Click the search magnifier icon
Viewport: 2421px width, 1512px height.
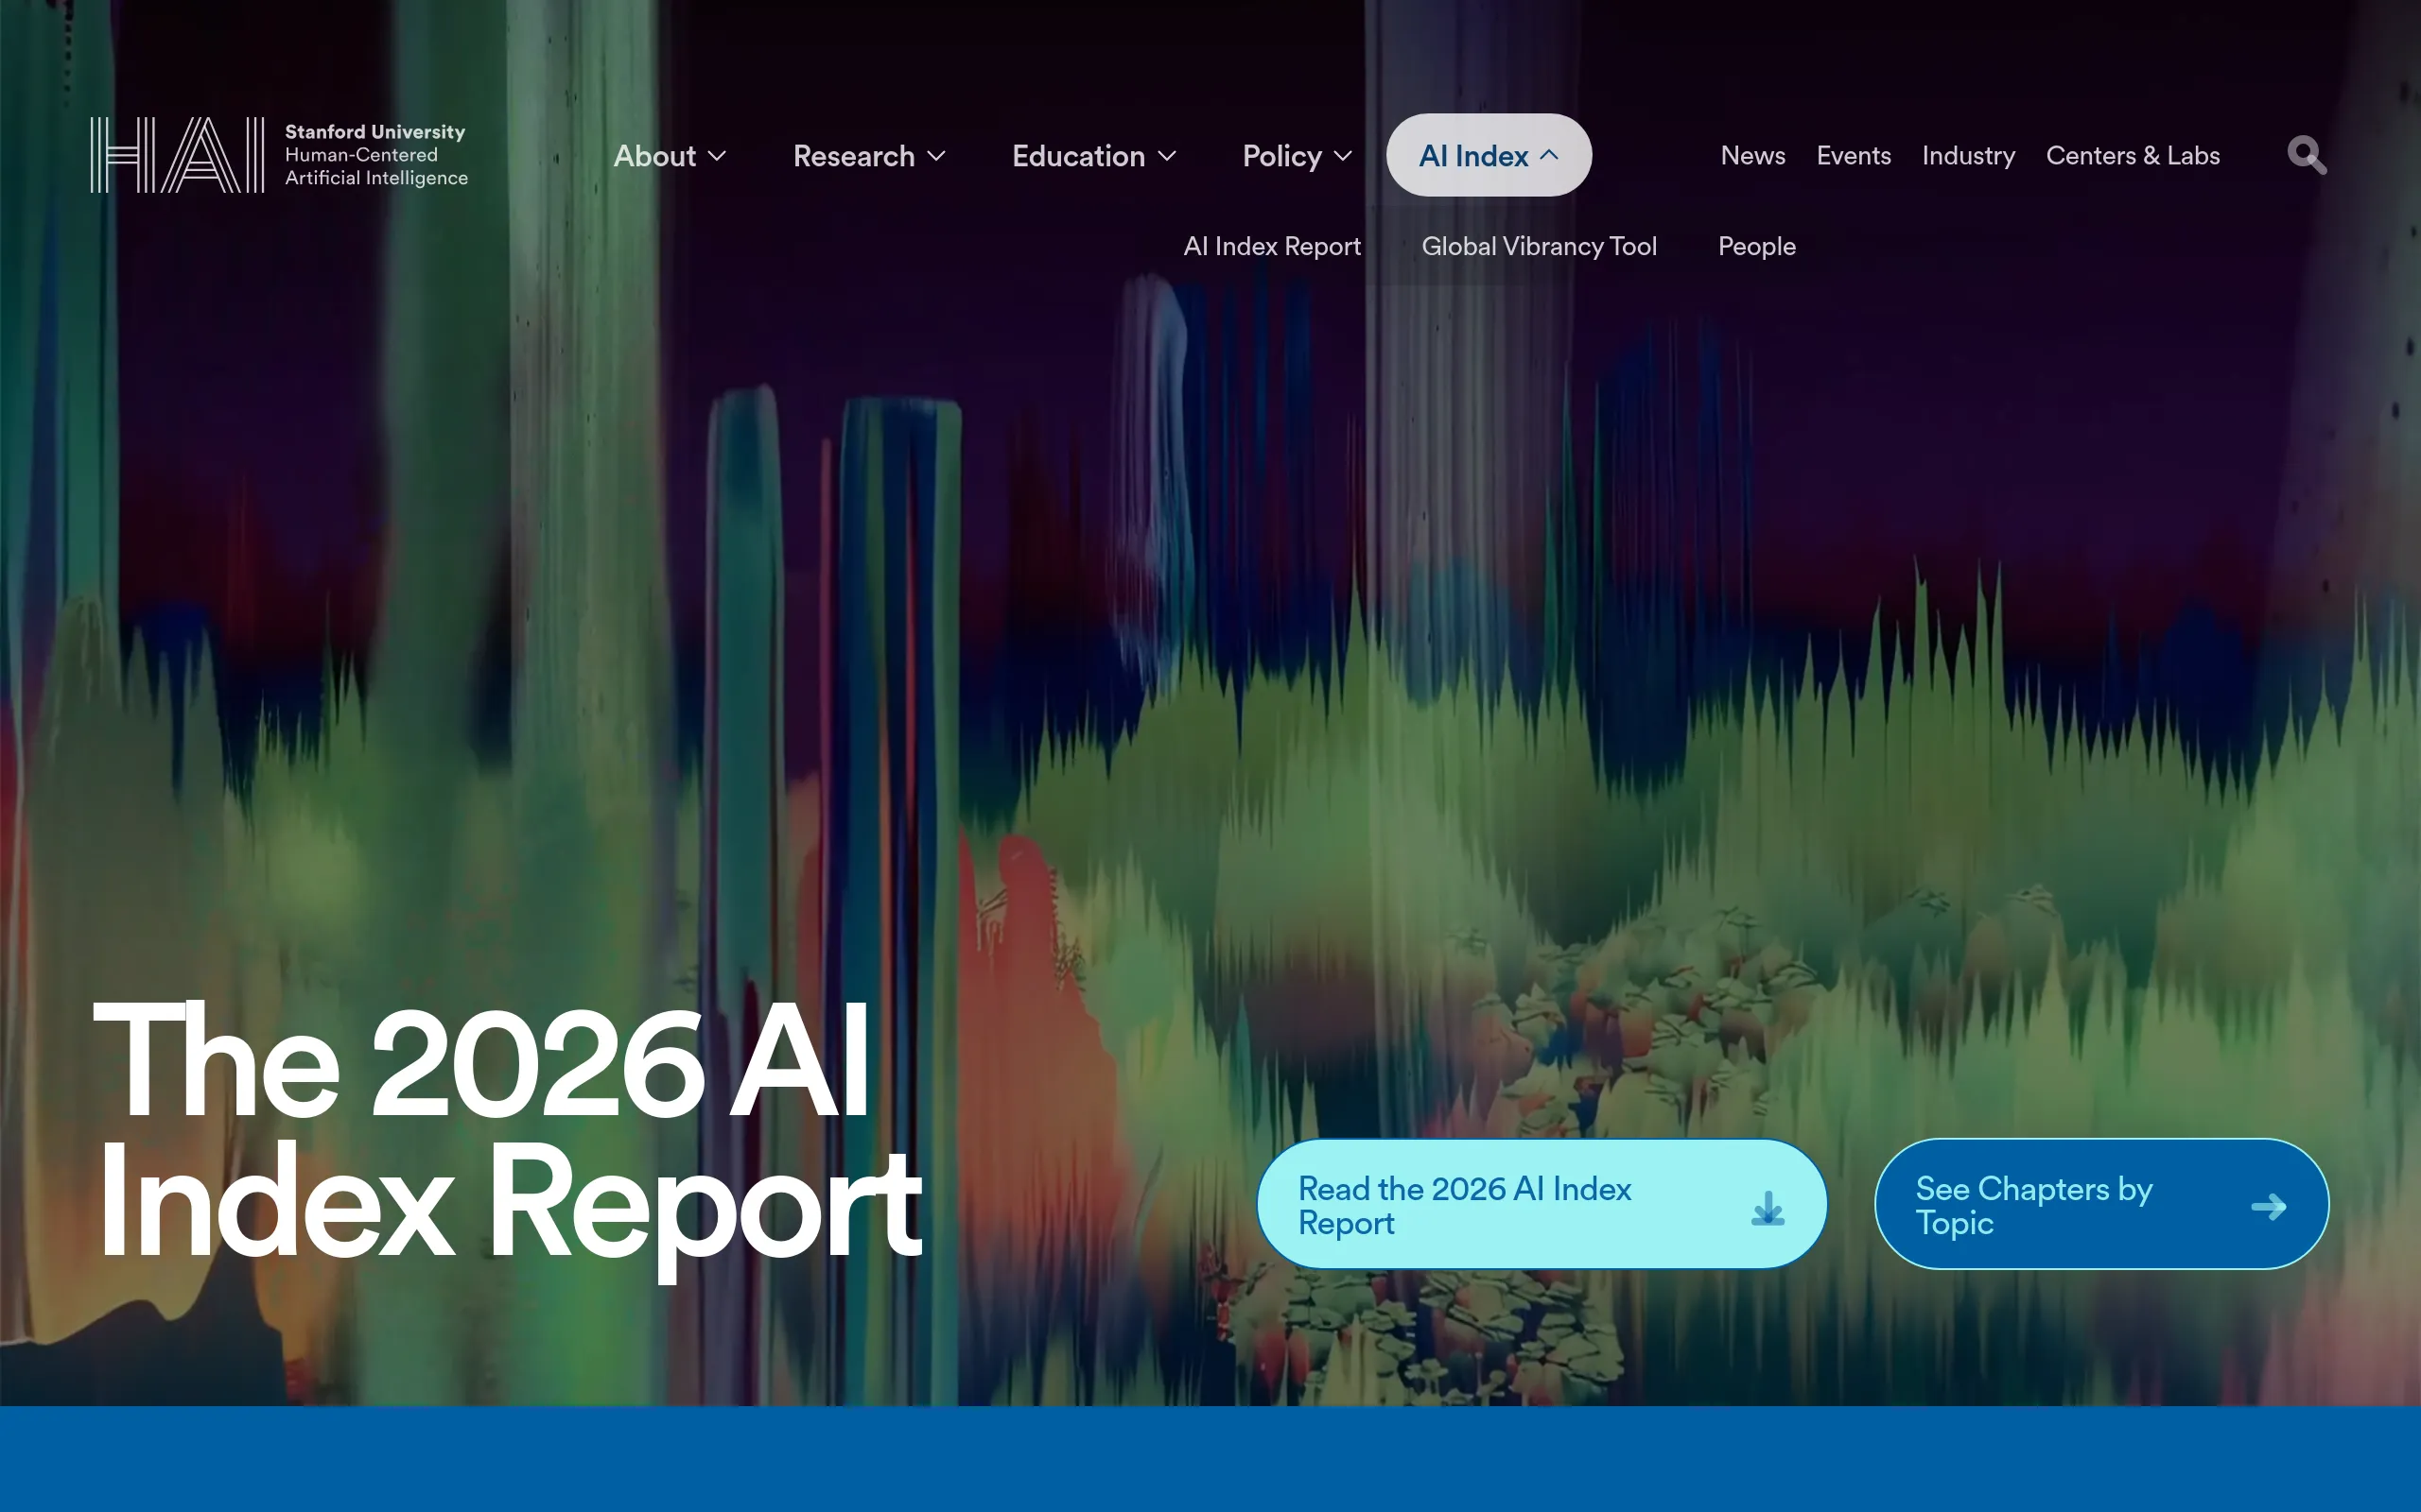[x=2304, y=155]
